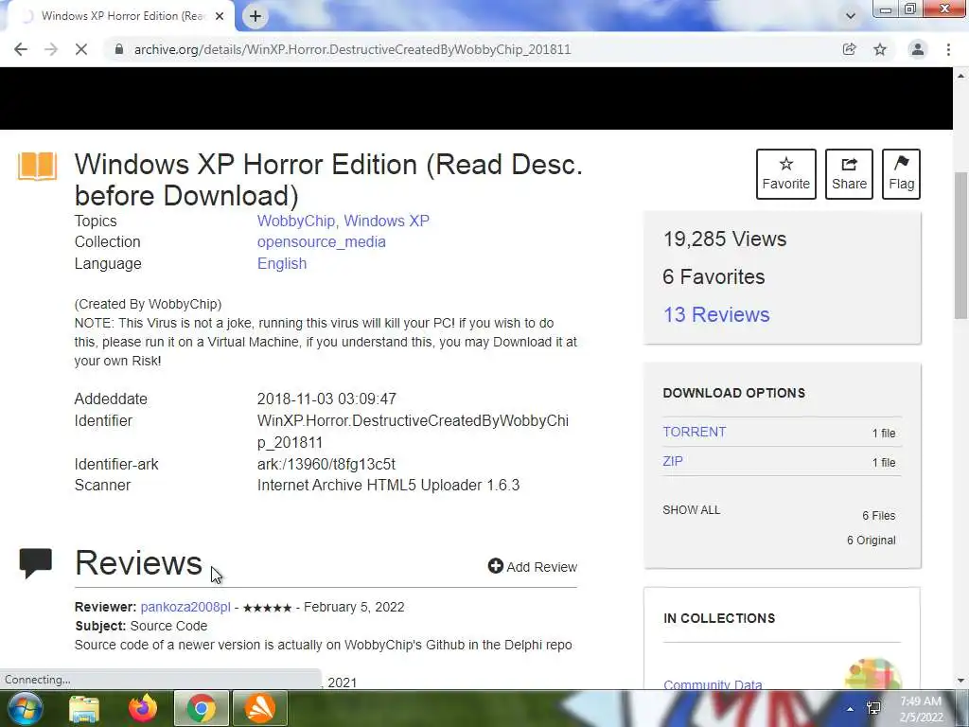Viewport: 969px width, 727px height.
Task: View site security lock info
Action: [x=119, y=49]
